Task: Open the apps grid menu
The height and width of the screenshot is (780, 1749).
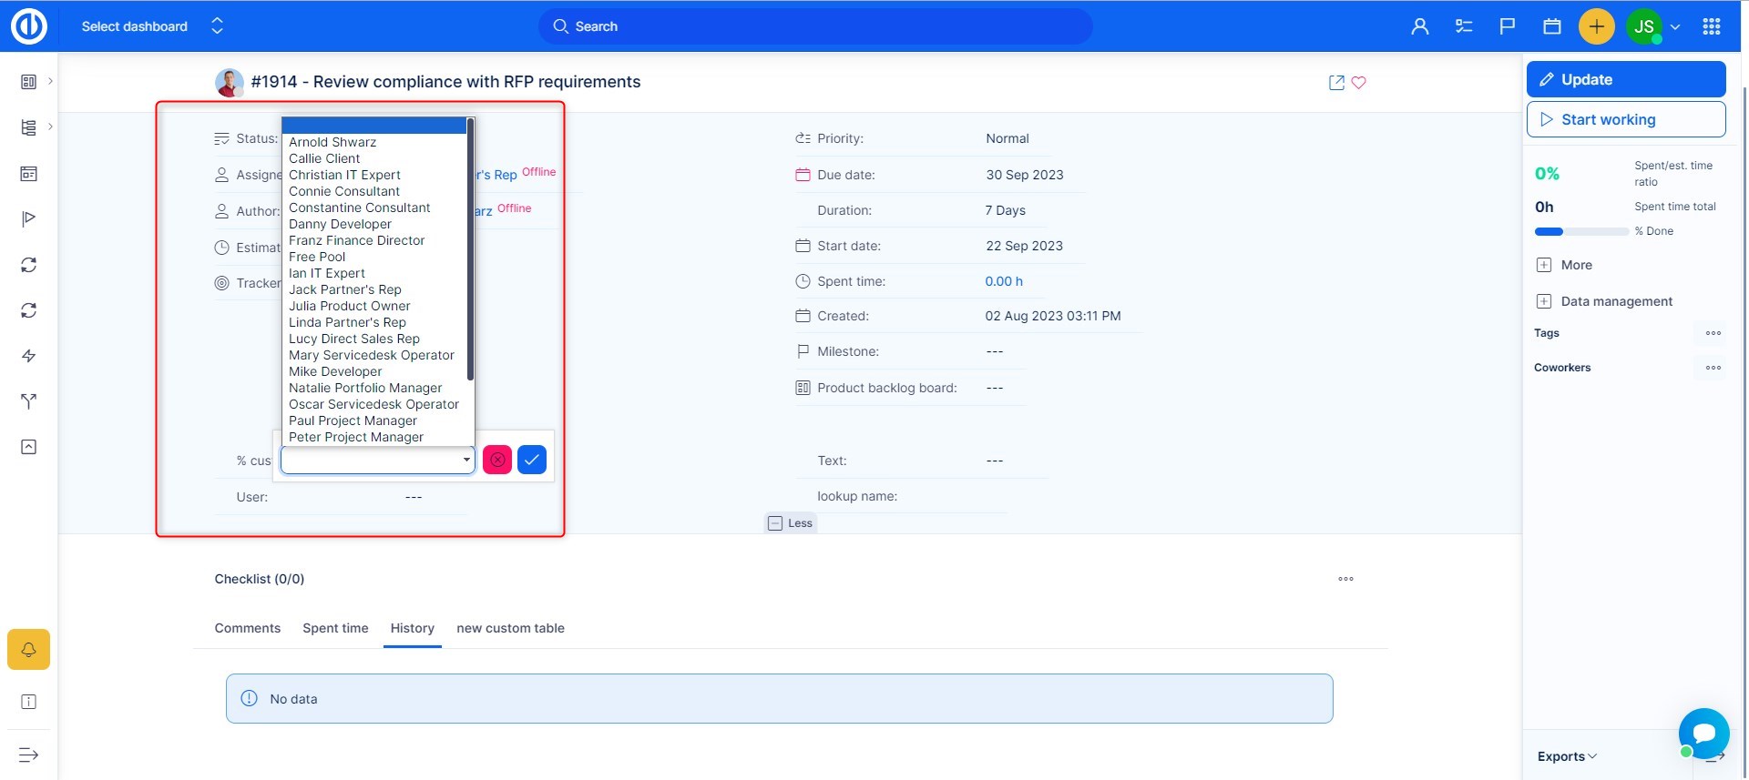Action: (x=1712, y=26)
